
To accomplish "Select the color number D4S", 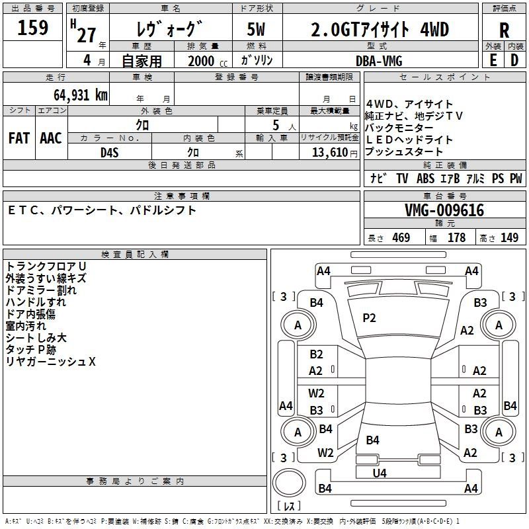I will point(109,152).
